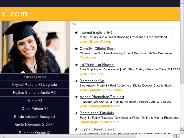Click the Corel.com URL

pos(88,57)
